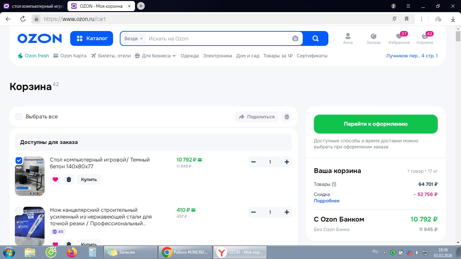
Task: Increase quantity of the computer desk
Action: 287,162
